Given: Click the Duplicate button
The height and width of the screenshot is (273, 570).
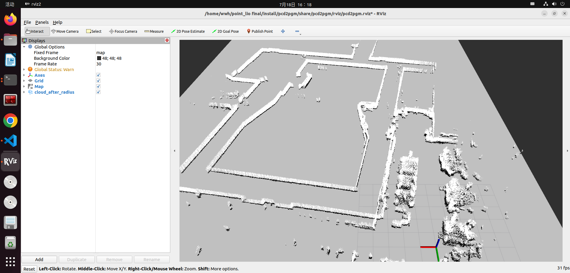Looking at the screenshot, I should (77, 260).
